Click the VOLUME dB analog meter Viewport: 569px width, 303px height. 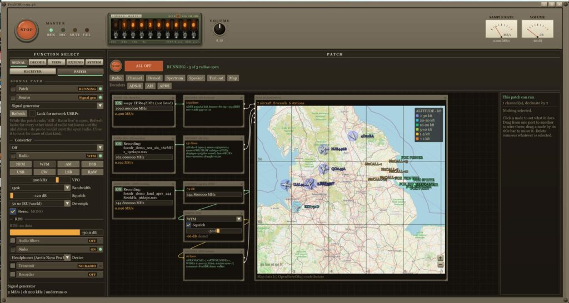pos(537,29)
